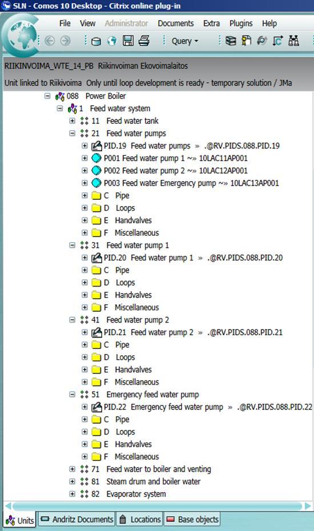Viewport: 314px width, 531px height.
Task: Open the Query dropdown
Action: (185, 41)
